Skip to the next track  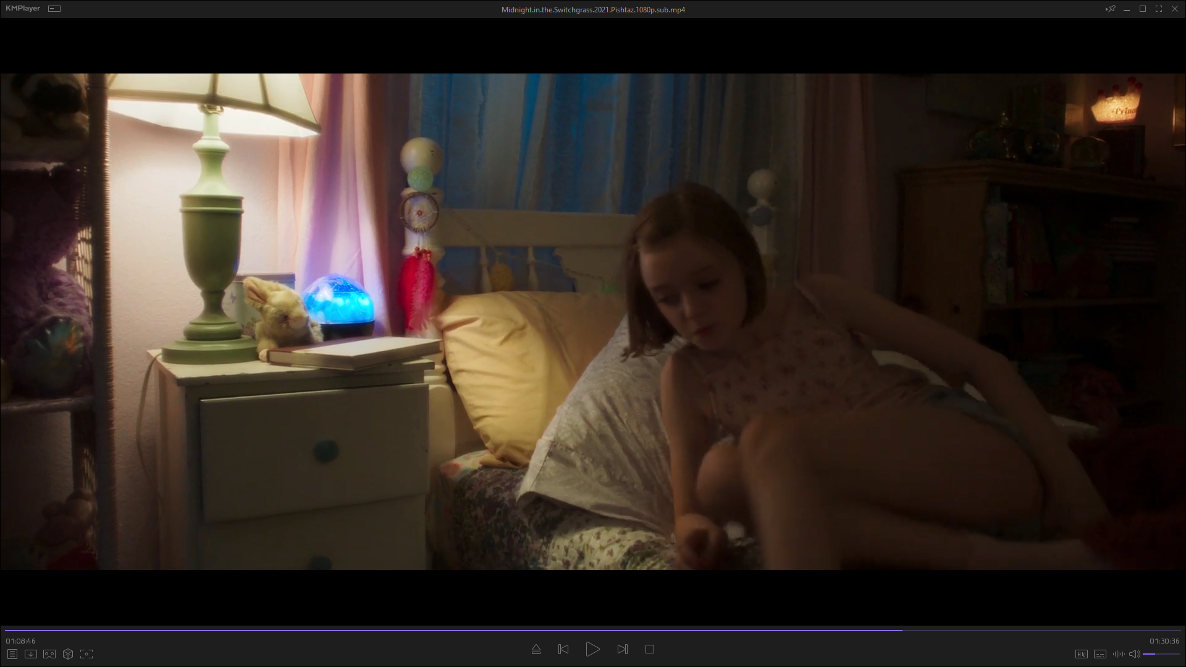(x=622, y=649)
